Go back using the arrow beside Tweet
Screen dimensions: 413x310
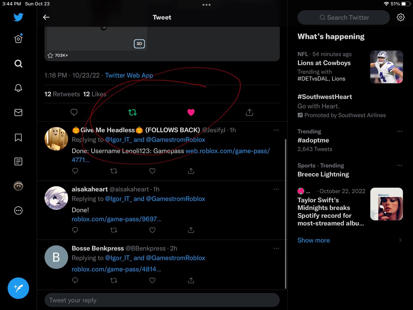click(46, 17)
